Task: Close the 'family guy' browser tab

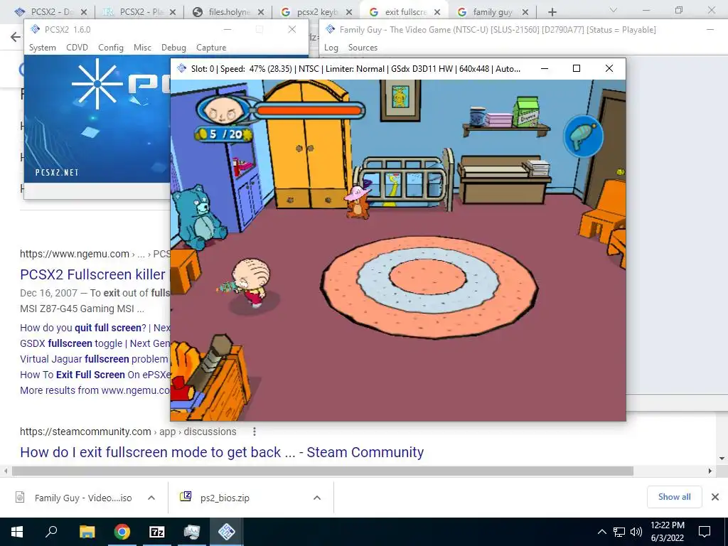Action: click(525, 12)
